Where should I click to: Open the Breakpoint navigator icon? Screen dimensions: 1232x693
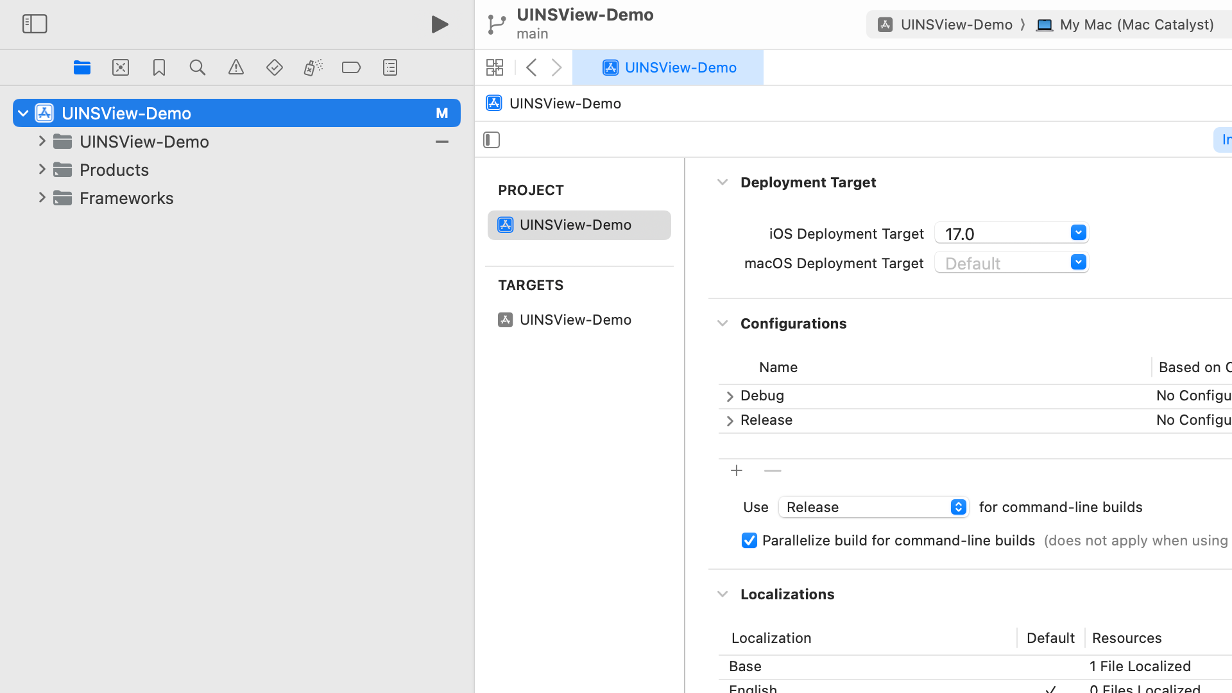click(352, 67)
